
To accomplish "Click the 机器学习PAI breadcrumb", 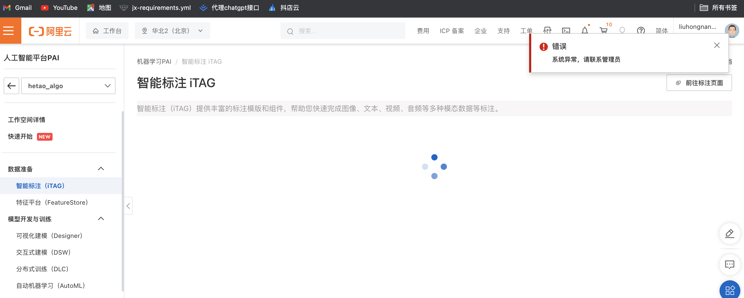I will [x=154, y=62].
